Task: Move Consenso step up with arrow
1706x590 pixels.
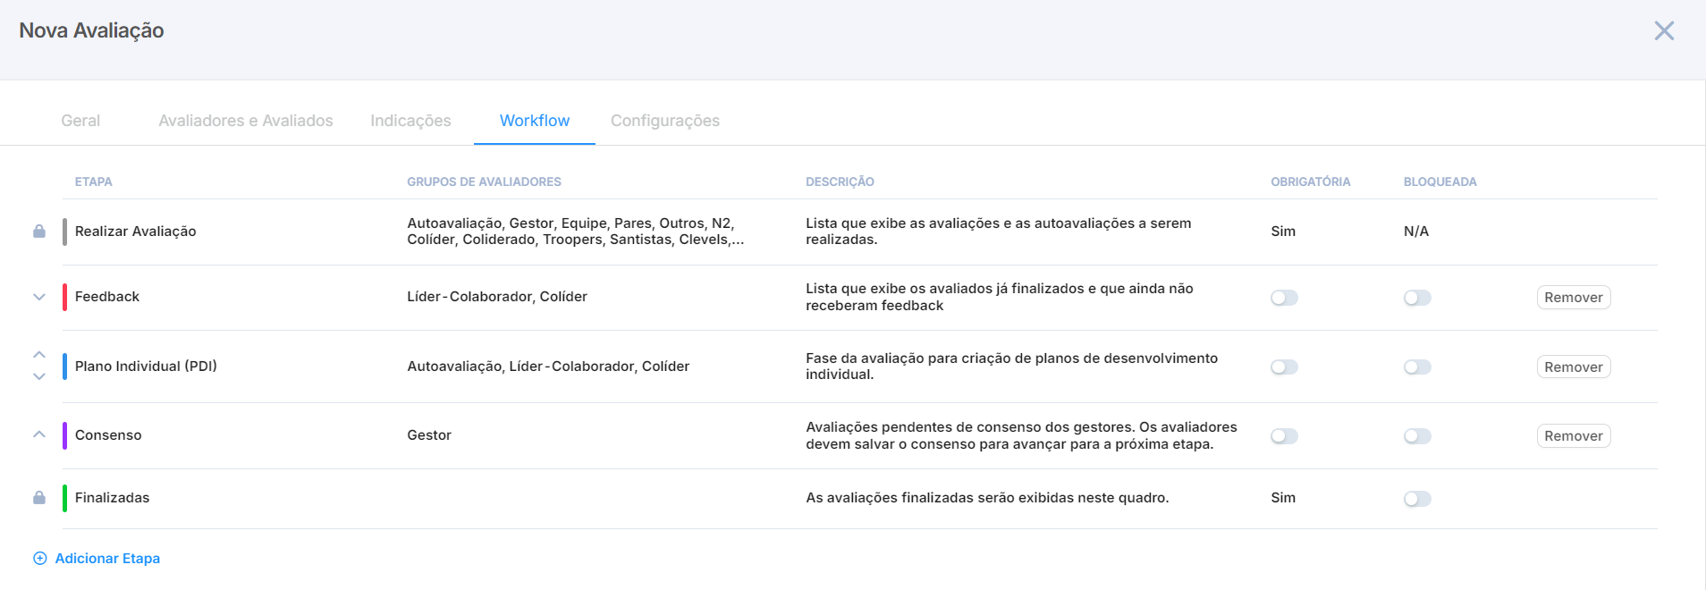Action: pos(39,434)
